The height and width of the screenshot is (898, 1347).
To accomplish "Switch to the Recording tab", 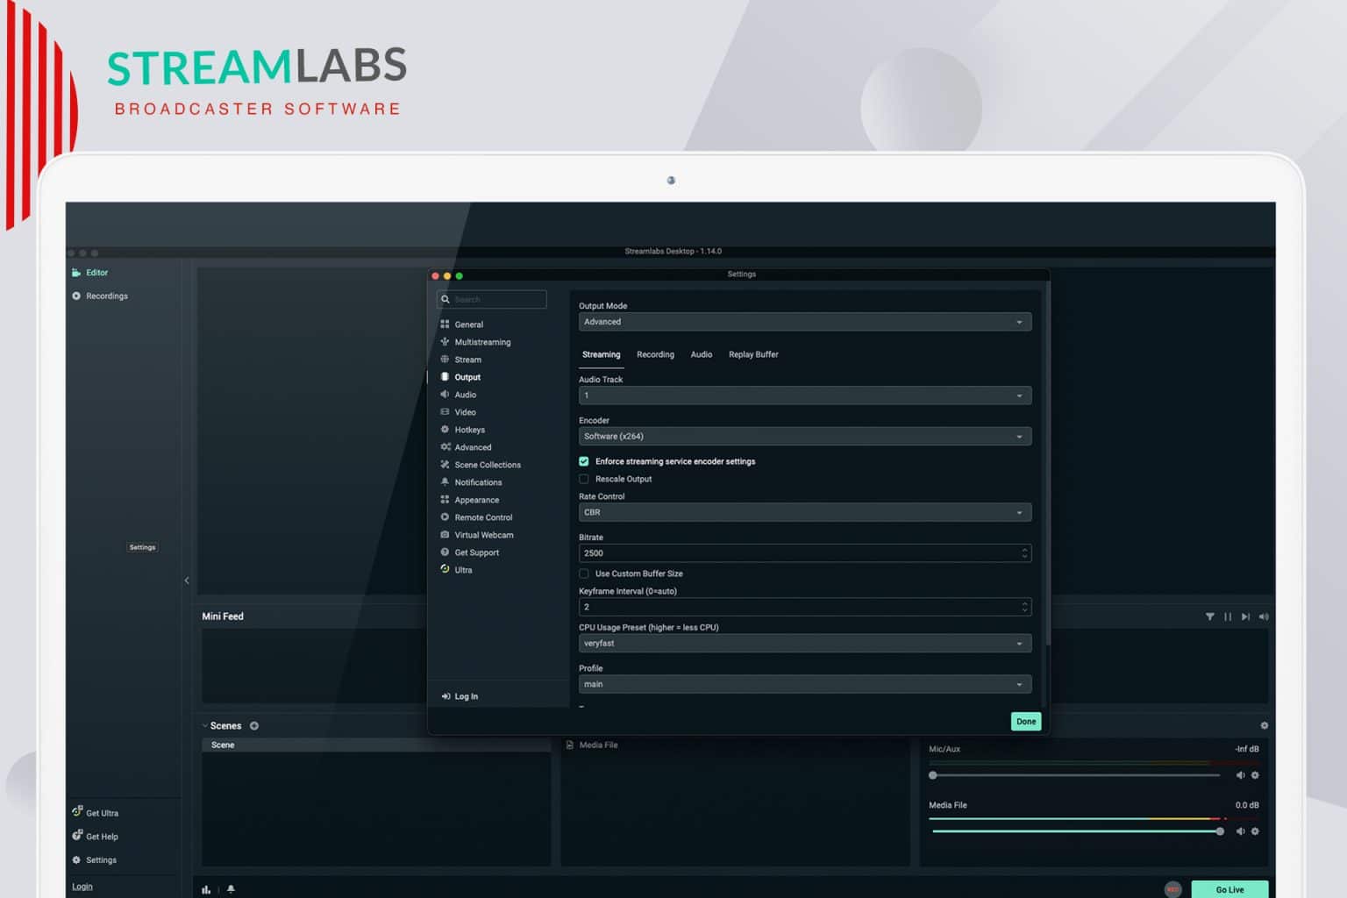I will (655, 354).
